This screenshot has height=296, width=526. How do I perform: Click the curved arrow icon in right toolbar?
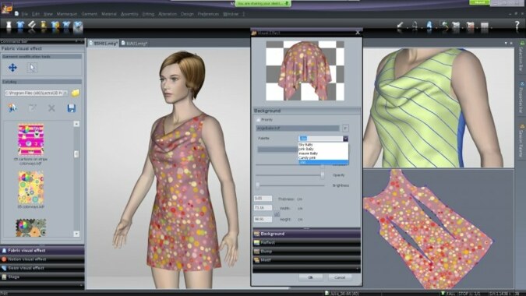point(445,26)
